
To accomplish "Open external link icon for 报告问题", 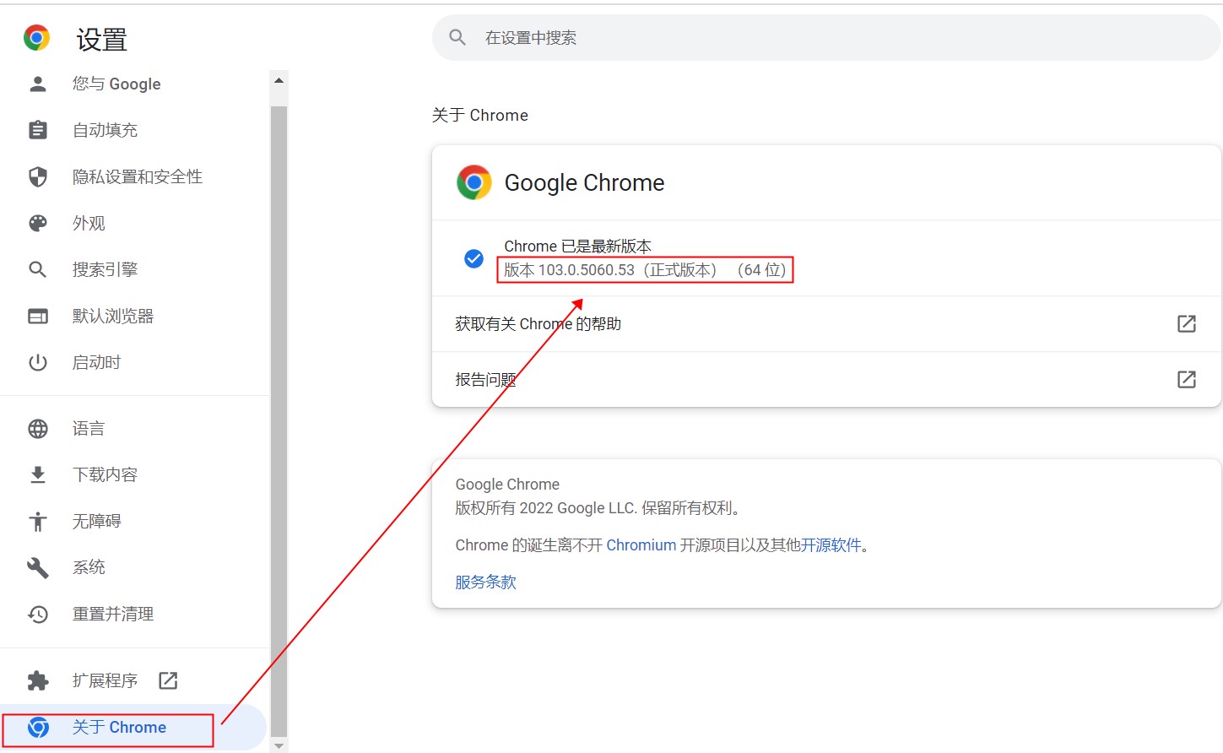I will pos(1187,379).
